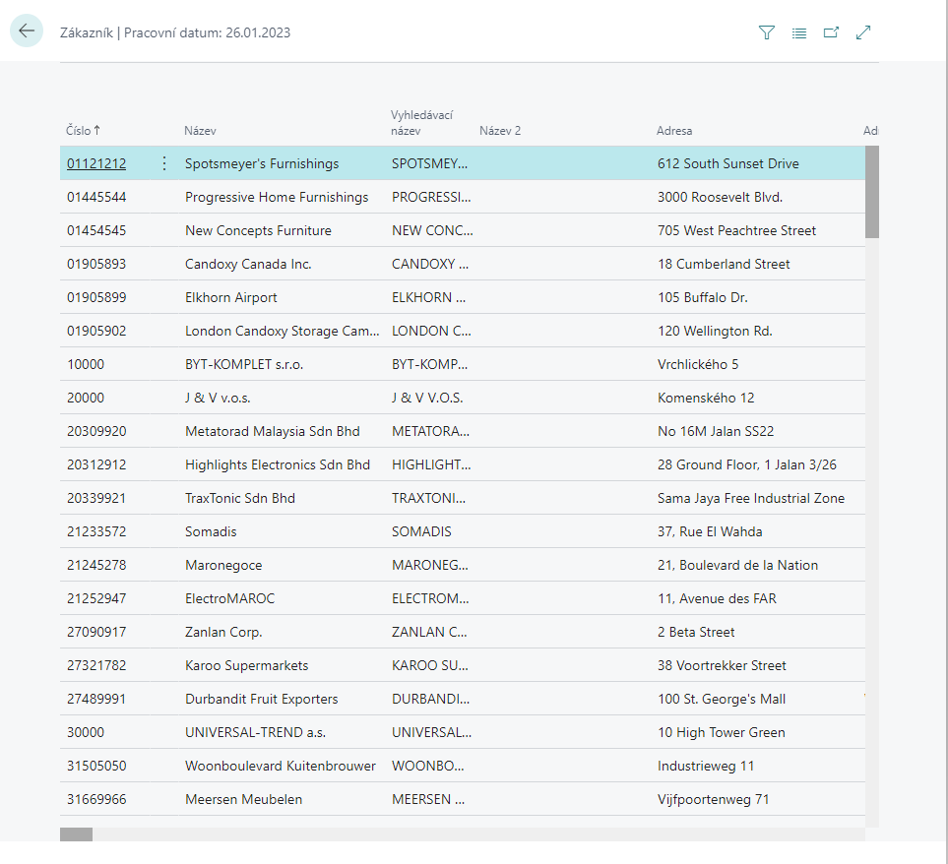Select the Meersen Meubelen row
948x864 pixels.
pyautogui.click(x=243, y=799)
